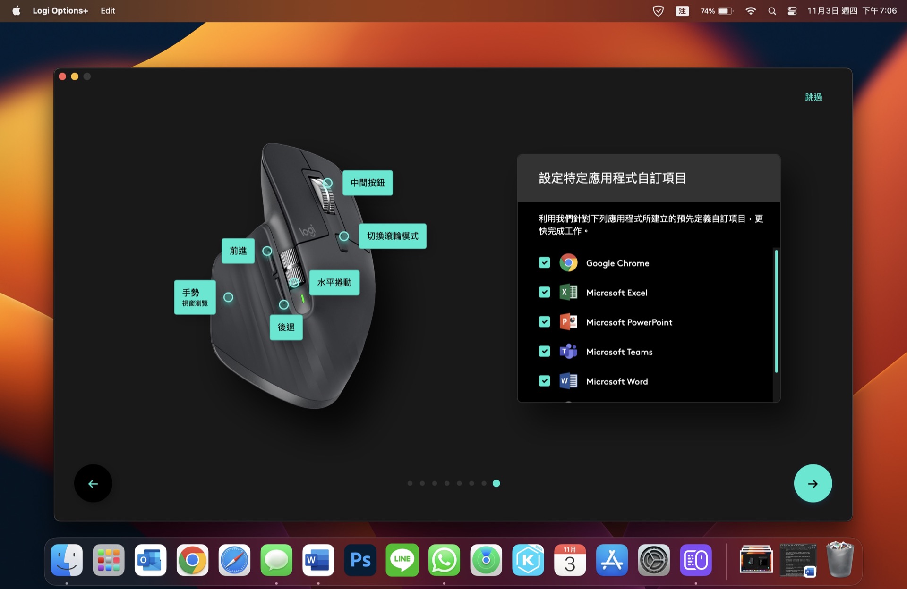Screen dimensions: 907x589
Task: Open LINE from the Dock
Action: click(402, 560)
